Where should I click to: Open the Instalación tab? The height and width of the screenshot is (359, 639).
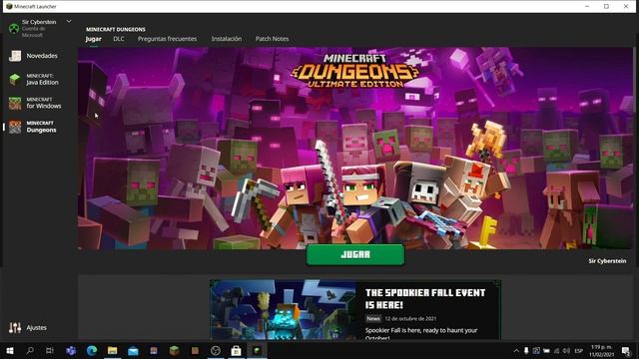click(x=227, y=39)
